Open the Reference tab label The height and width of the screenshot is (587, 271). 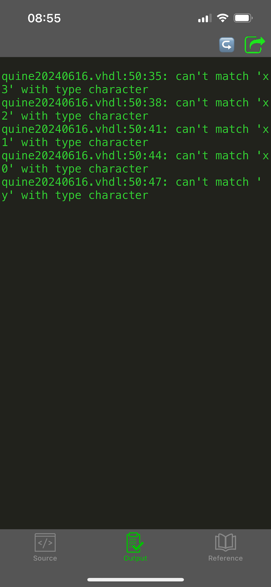coord(225,558)
